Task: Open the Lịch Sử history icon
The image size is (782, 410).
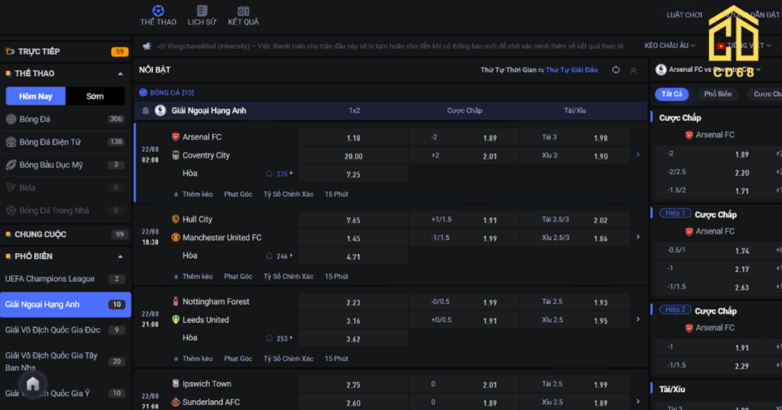Action: [x=202, y=11]
